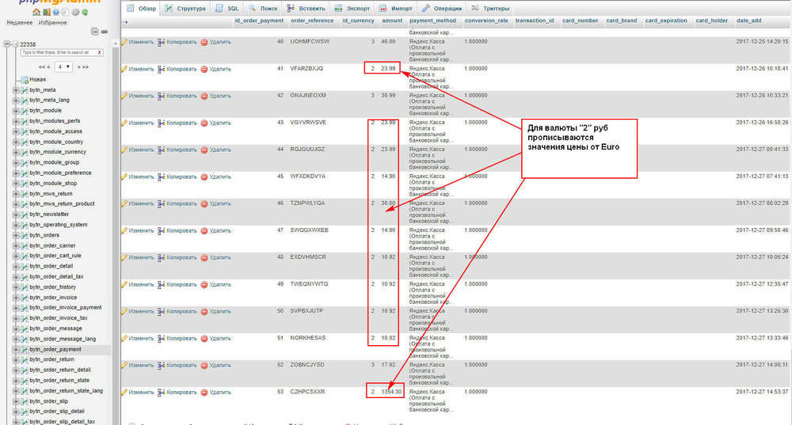Image resolution: width=792 pixels, height=425 pixels.
Task: Reload navigation panel with green arrow icon
Action: click(x=85, y=12)
